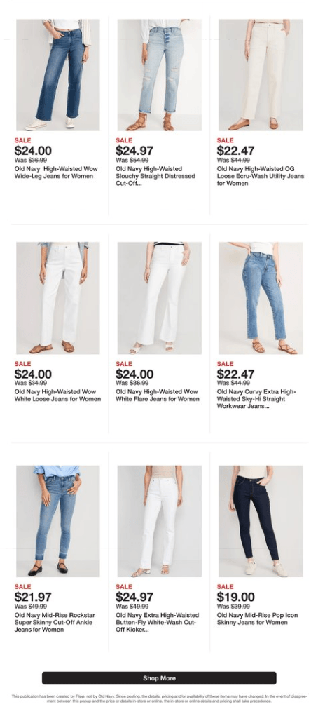Open the Wow White Flare Jeans title link
The height and width of the screenshot is (716, 318).
click(x=158, y=396)
